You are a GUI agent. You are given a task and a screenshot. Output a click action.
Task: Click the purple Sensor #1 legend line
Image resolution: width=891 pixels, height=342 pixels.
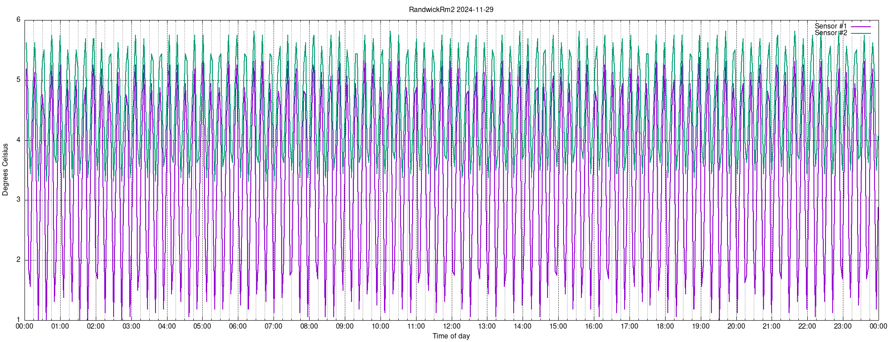click(x=861, y=27)
